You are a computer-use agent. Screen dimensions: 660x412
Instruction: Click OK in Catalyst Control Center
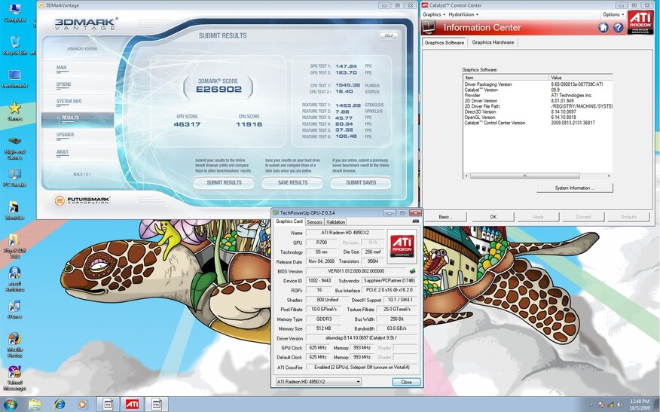493,217
